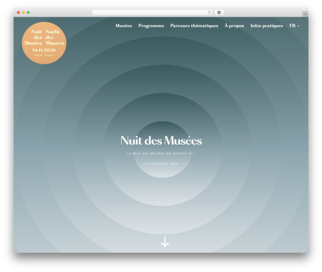Click the browser reload icon

[x=209, y=12]
